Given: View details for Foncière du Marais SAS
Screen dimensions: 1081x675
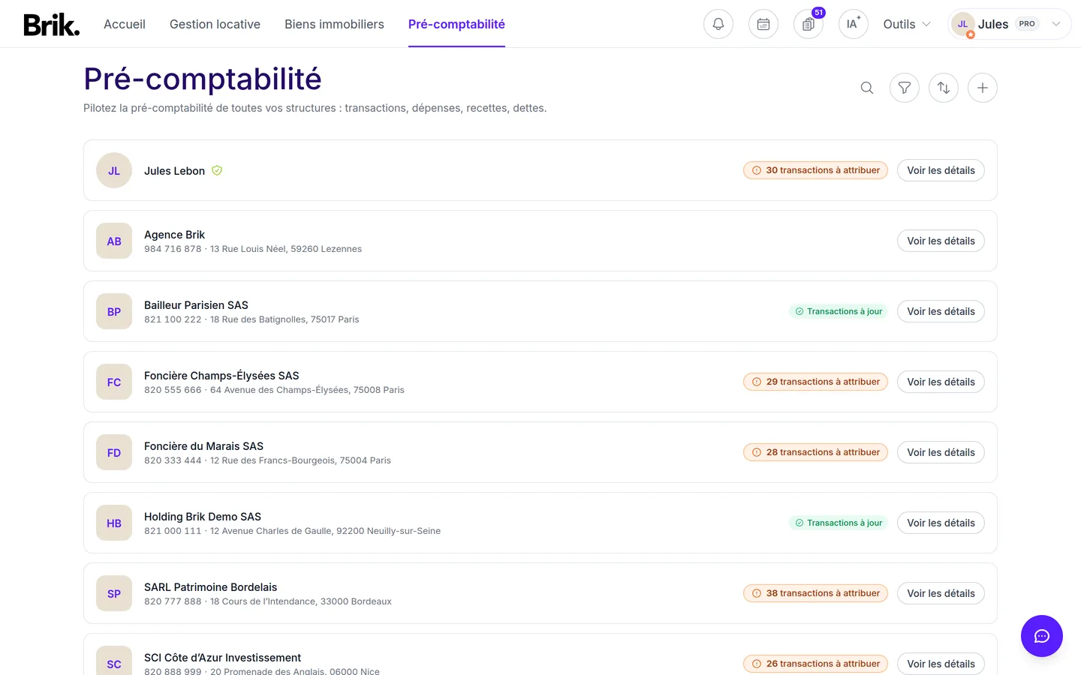Looking at the screenshot, I should [x=941, y=452].
